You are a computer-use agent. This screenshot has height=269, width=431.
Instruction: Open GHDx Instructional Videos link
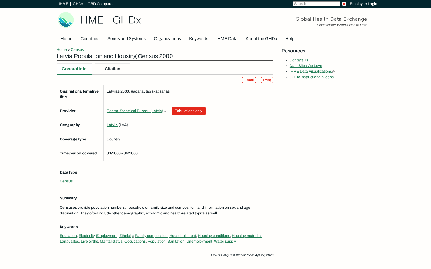[311, 77]
